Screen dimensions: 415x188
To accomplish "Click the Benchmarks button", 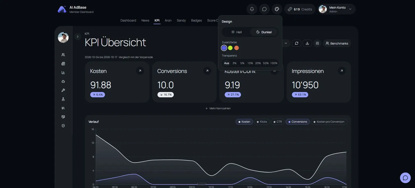I will (337, 43).
